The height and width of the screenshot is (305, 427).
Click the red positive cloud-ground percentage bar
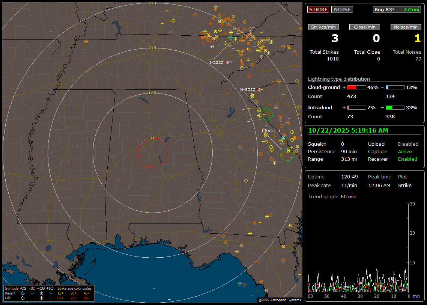point(356,88)
